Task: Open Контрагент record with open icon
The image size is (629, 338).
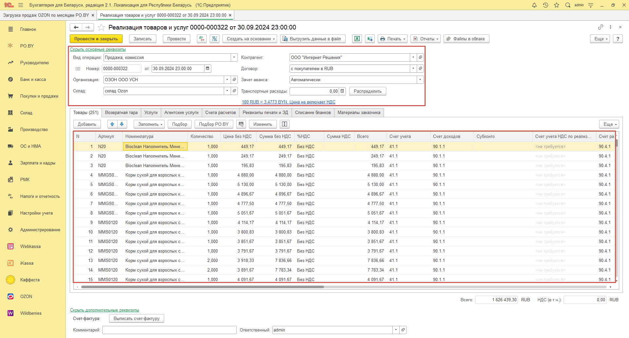Action: (x=420, y=57)
